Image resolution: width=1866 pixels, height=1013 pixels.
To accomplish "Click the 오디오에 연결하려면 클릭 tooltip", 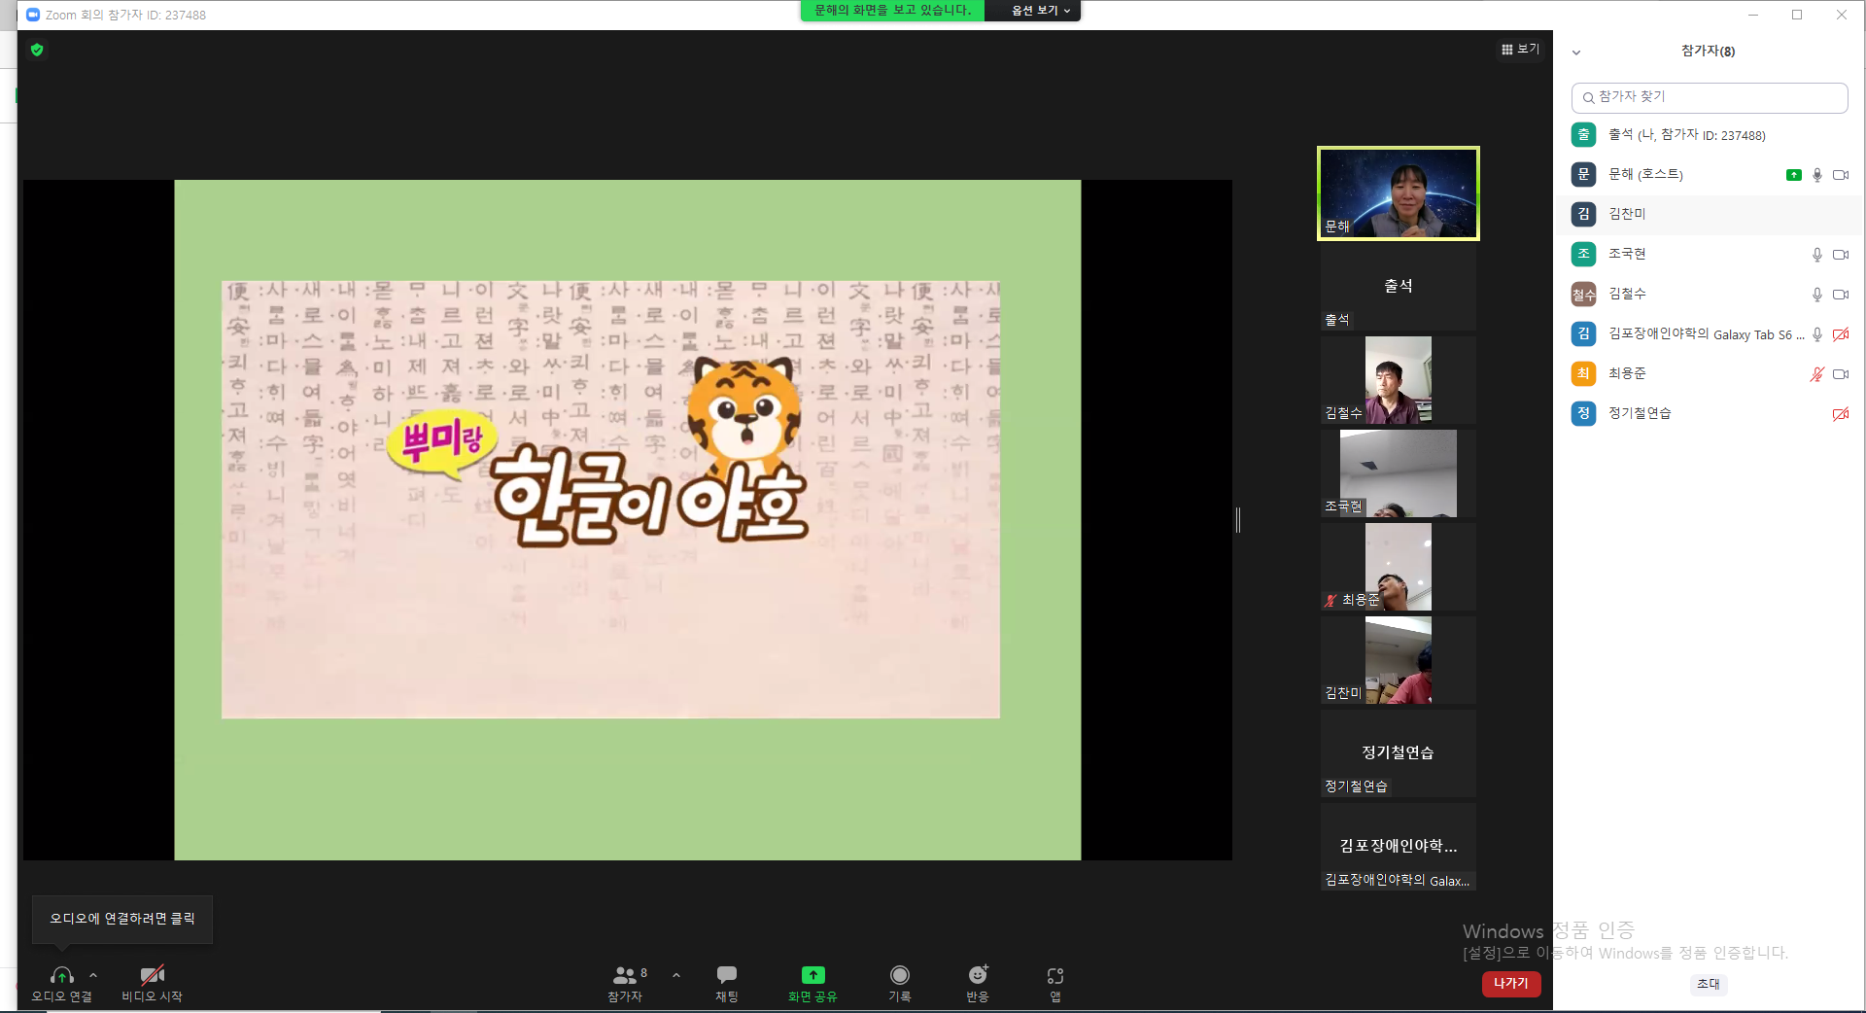I will (122, 919).
